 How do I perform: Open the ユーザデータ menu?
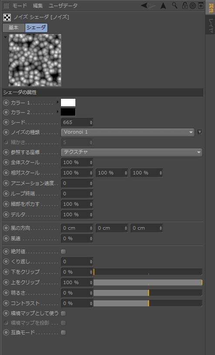click(x=63, y=6)
